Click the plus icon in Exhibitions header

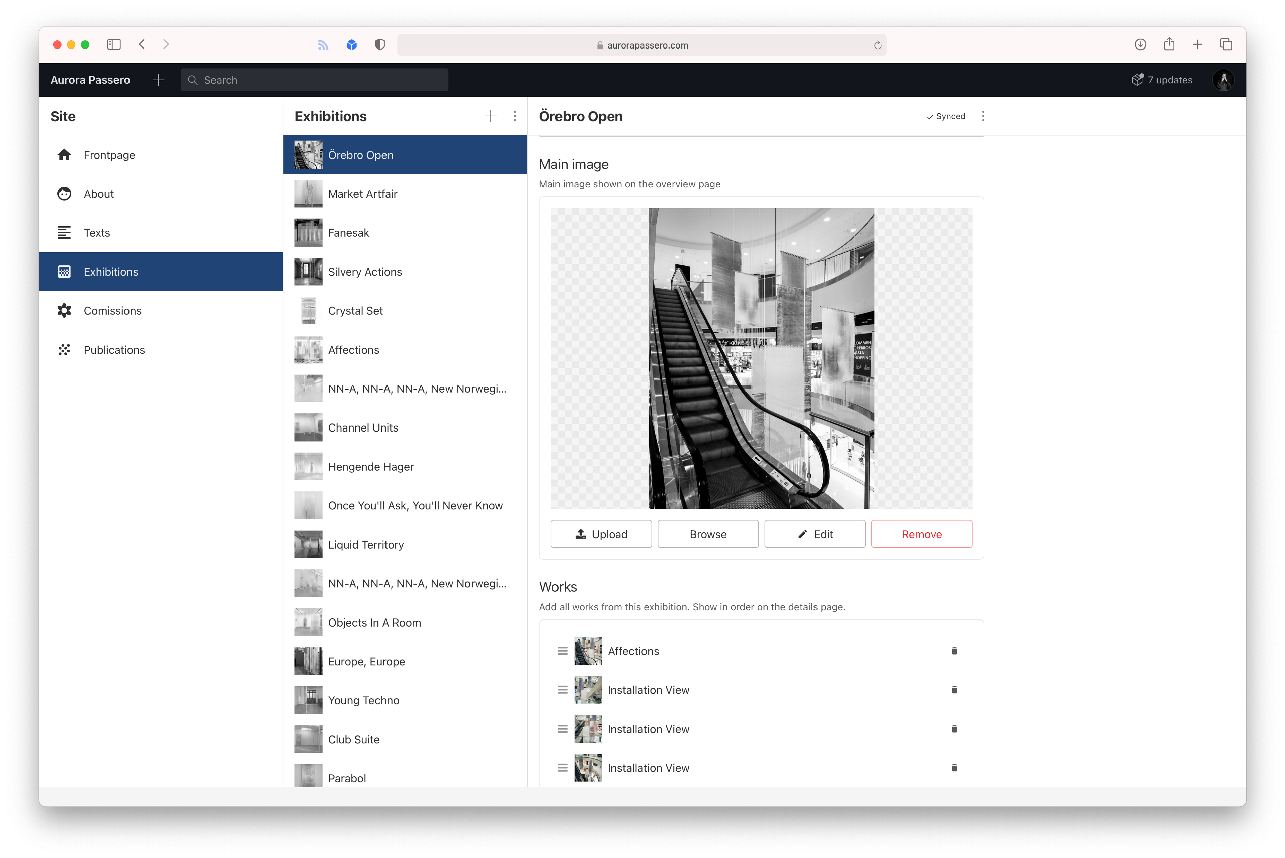490,116
